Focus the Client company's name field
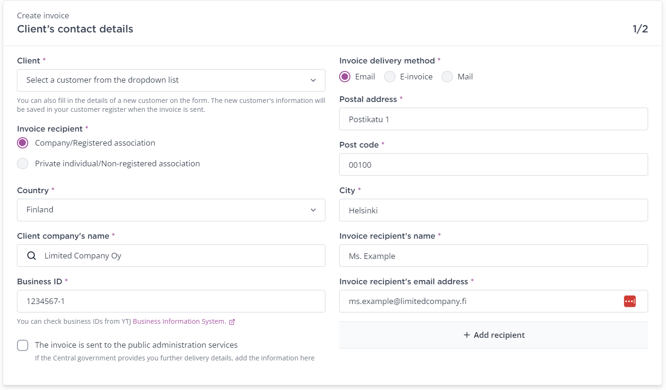The width and height of the screenshot is (666, 390). click(x=171, y=256)
